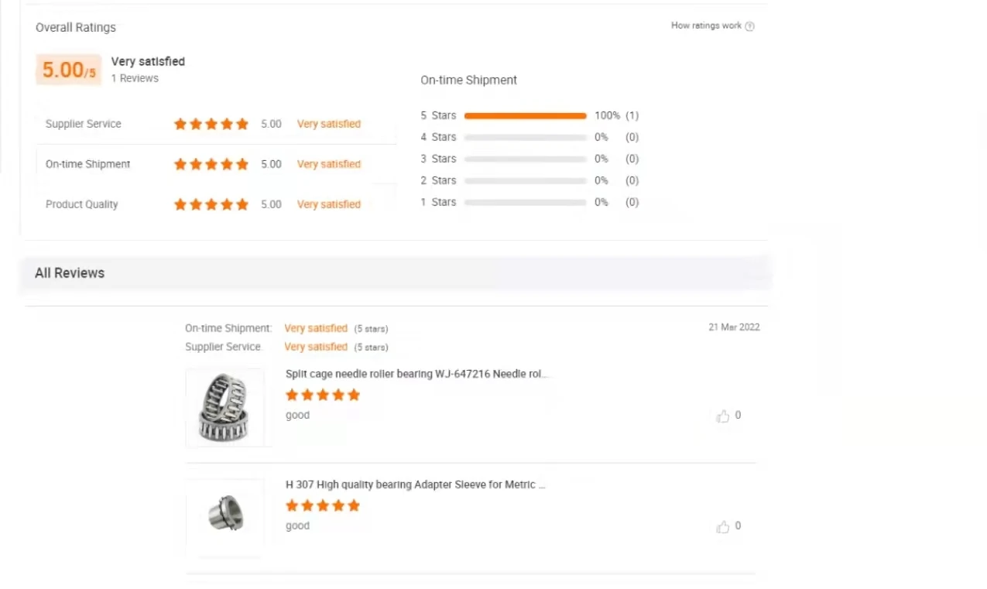Click the 5 Stars orange progress bar
Image resolution: width=987 pixels, height=589 pixels.
(525, 116)
